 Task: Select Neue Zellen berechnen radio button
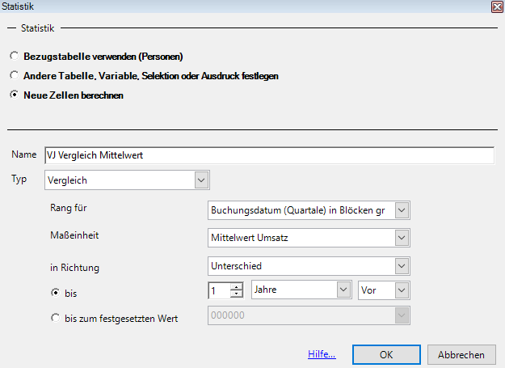[15, 95]
